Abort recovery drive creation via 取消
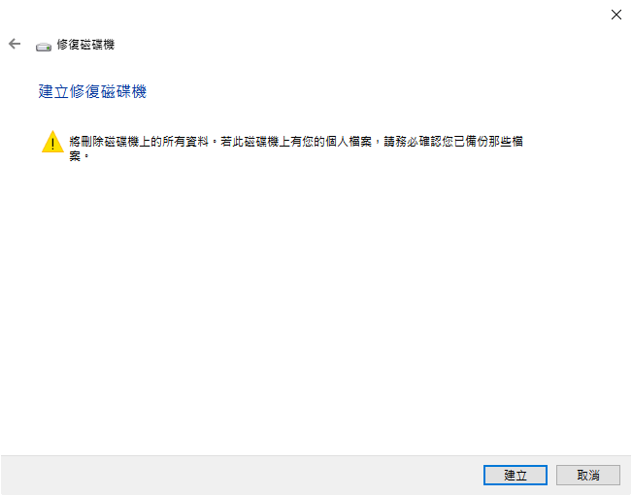 pos(588,475)
